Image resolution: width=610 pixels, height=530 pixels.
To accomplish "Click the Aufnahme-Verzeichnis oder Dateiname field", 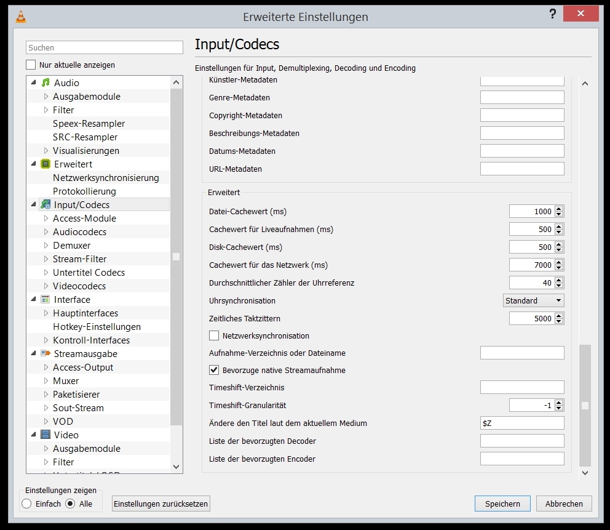I will 522,353.
